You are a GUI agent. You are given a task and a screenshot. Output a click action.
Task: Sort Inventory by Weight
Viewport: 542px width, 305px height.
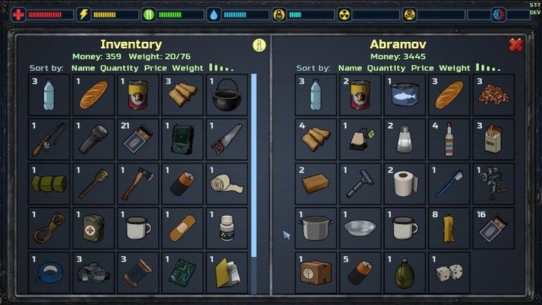click(187, 68)
